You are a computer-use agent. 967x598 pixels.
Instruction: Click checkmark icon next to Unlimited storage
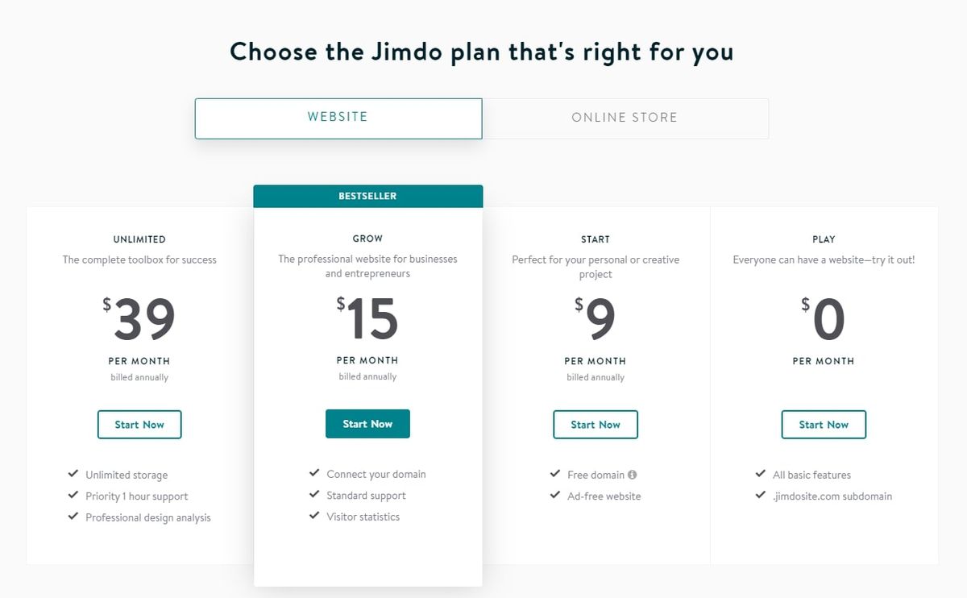coord(73,474)
